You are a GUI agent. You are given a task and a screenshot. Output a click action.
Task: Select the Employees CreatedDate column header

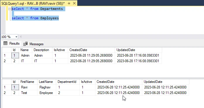[x=119, y=82]
